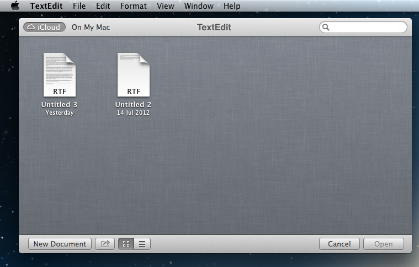This screenshot has height=267, width=419.
Task: Select the Untitled 3 RTF document icon
Action: click(x=59, y=75)
